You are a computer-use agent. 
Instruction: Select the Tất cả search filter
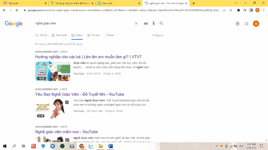click(41, 35)
